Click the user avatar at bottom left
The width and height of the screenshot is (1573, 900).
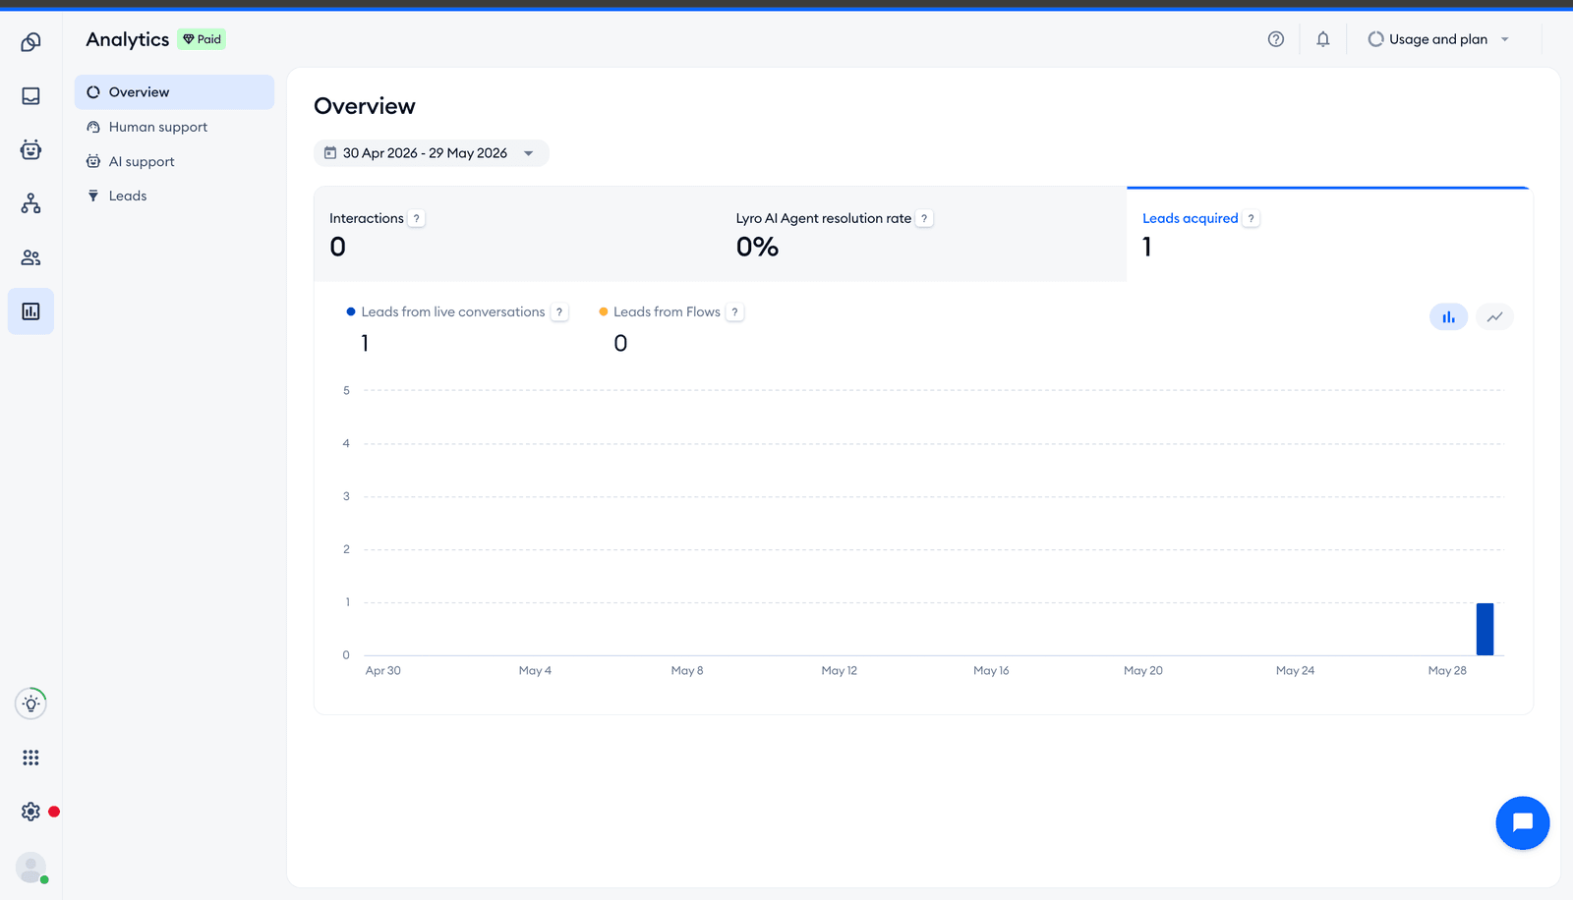click(x=30, y=868)
